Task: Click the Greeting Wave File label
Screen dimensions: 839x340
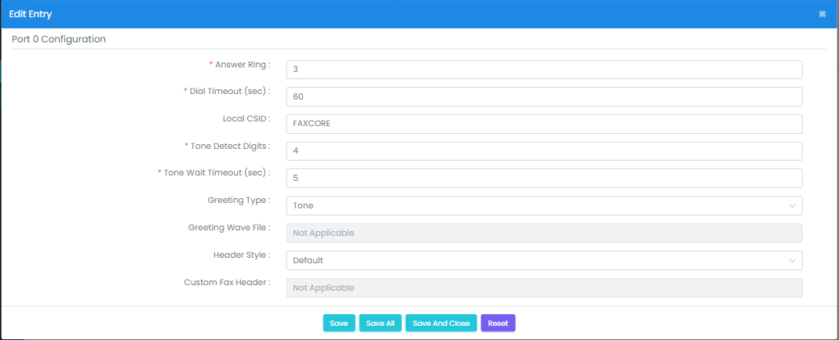Action: point(229,227)
